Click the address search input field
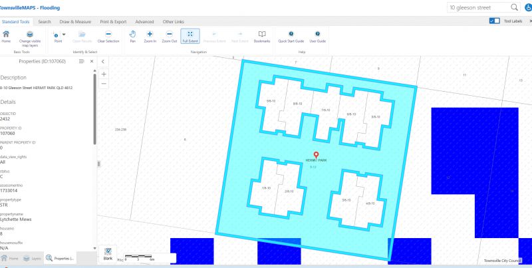 click(x=479, y=7)
